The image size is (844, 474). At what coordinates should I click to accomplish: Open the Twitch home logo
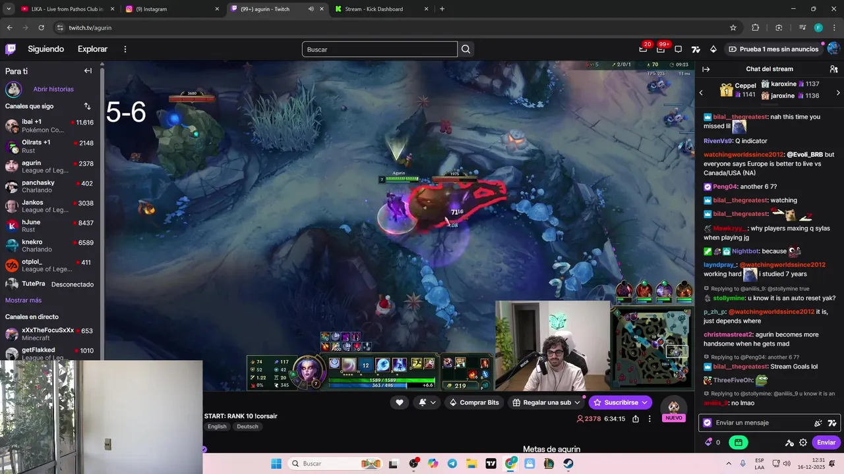click(11, 49)
